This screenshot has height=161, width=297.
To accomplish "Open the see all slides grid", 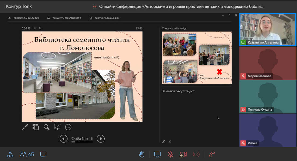I will click(x=36, y=127).
